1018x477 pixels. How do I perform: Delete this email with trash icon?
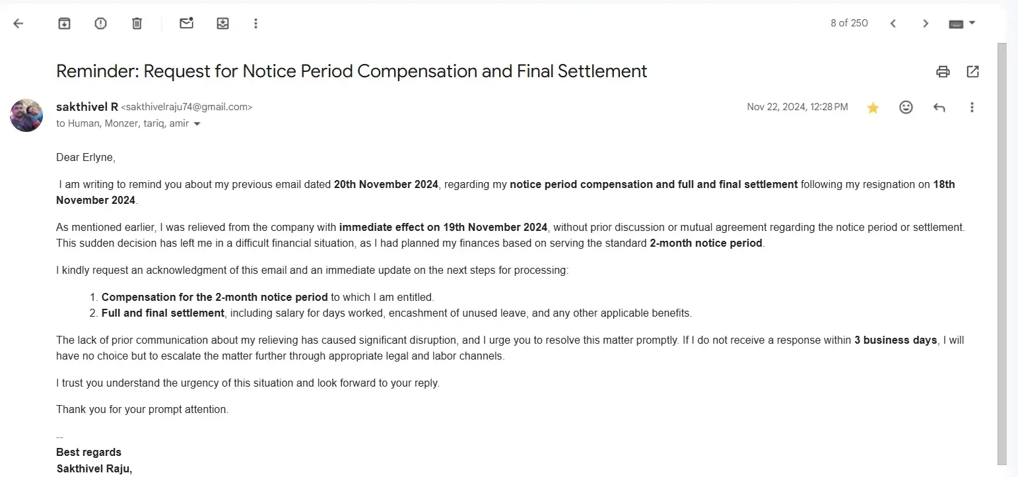[137, 24]
